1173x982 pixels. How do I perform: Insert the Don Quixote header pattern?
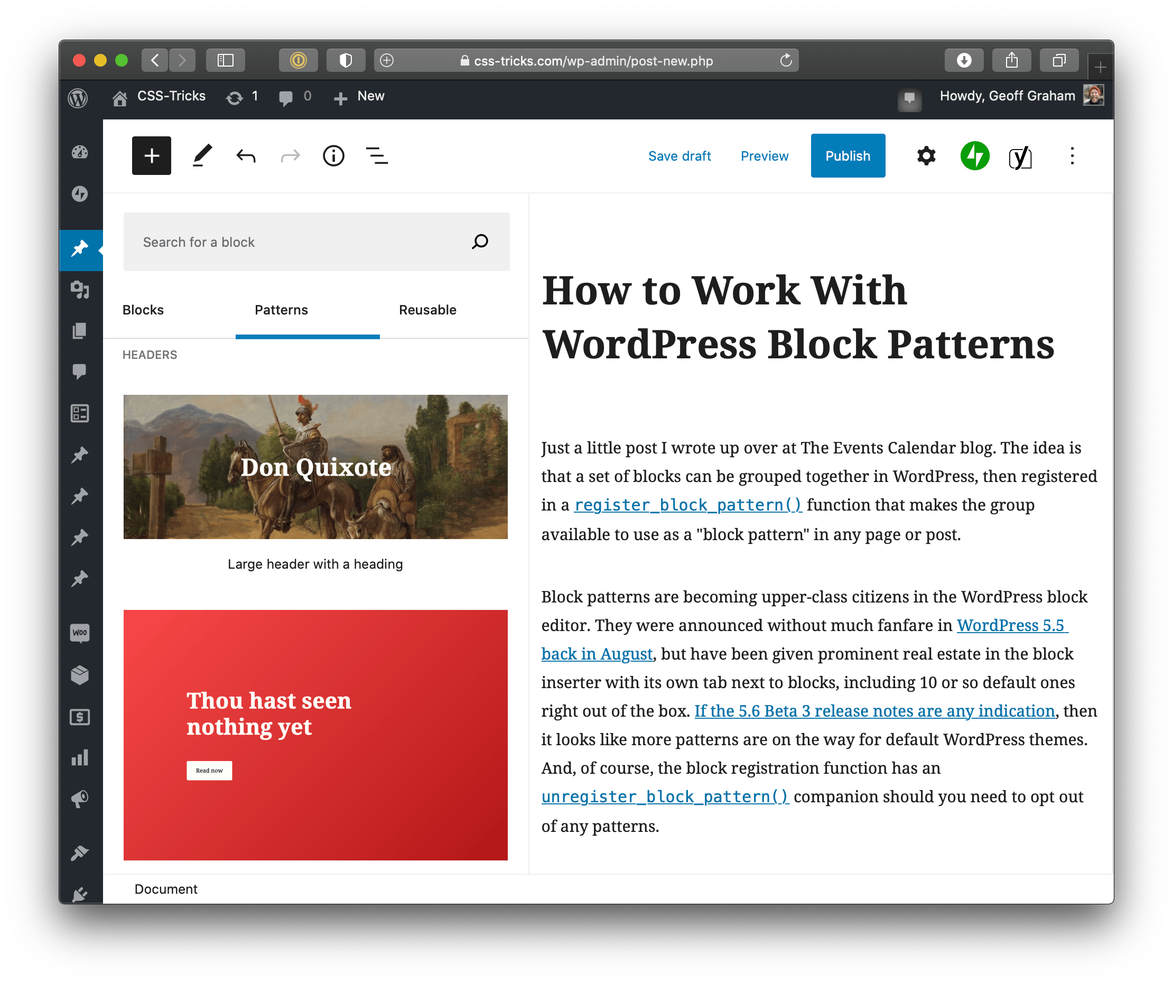315,467
